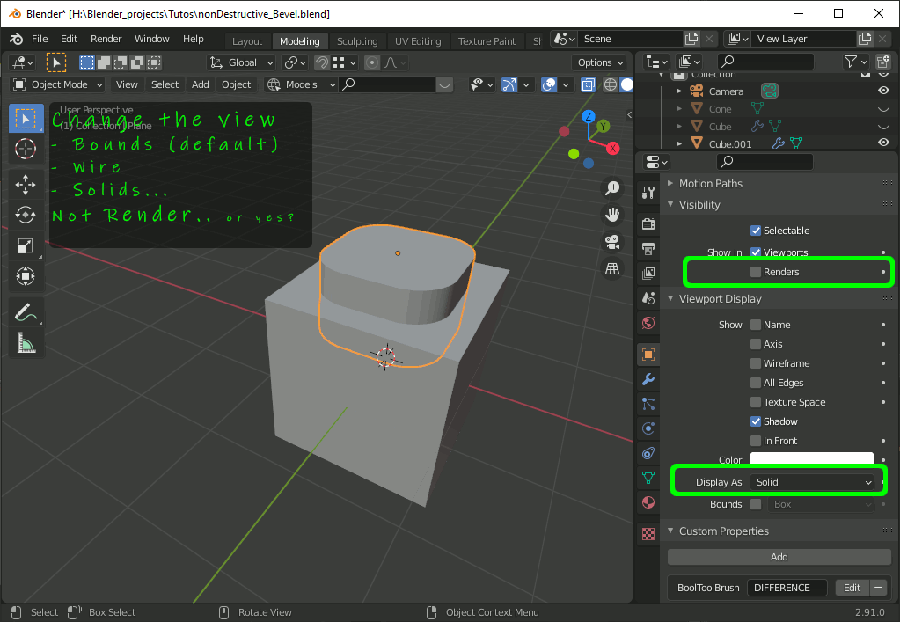Enable Bounds checkbox
This screenshot has height=622, width=900.
[756, 504]
